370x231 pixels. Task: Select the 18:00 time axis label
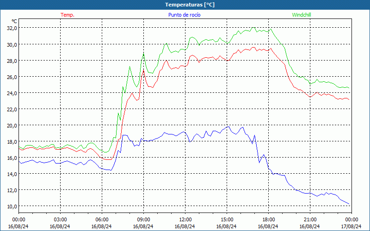pyautogui.click(x=268, y=219)
